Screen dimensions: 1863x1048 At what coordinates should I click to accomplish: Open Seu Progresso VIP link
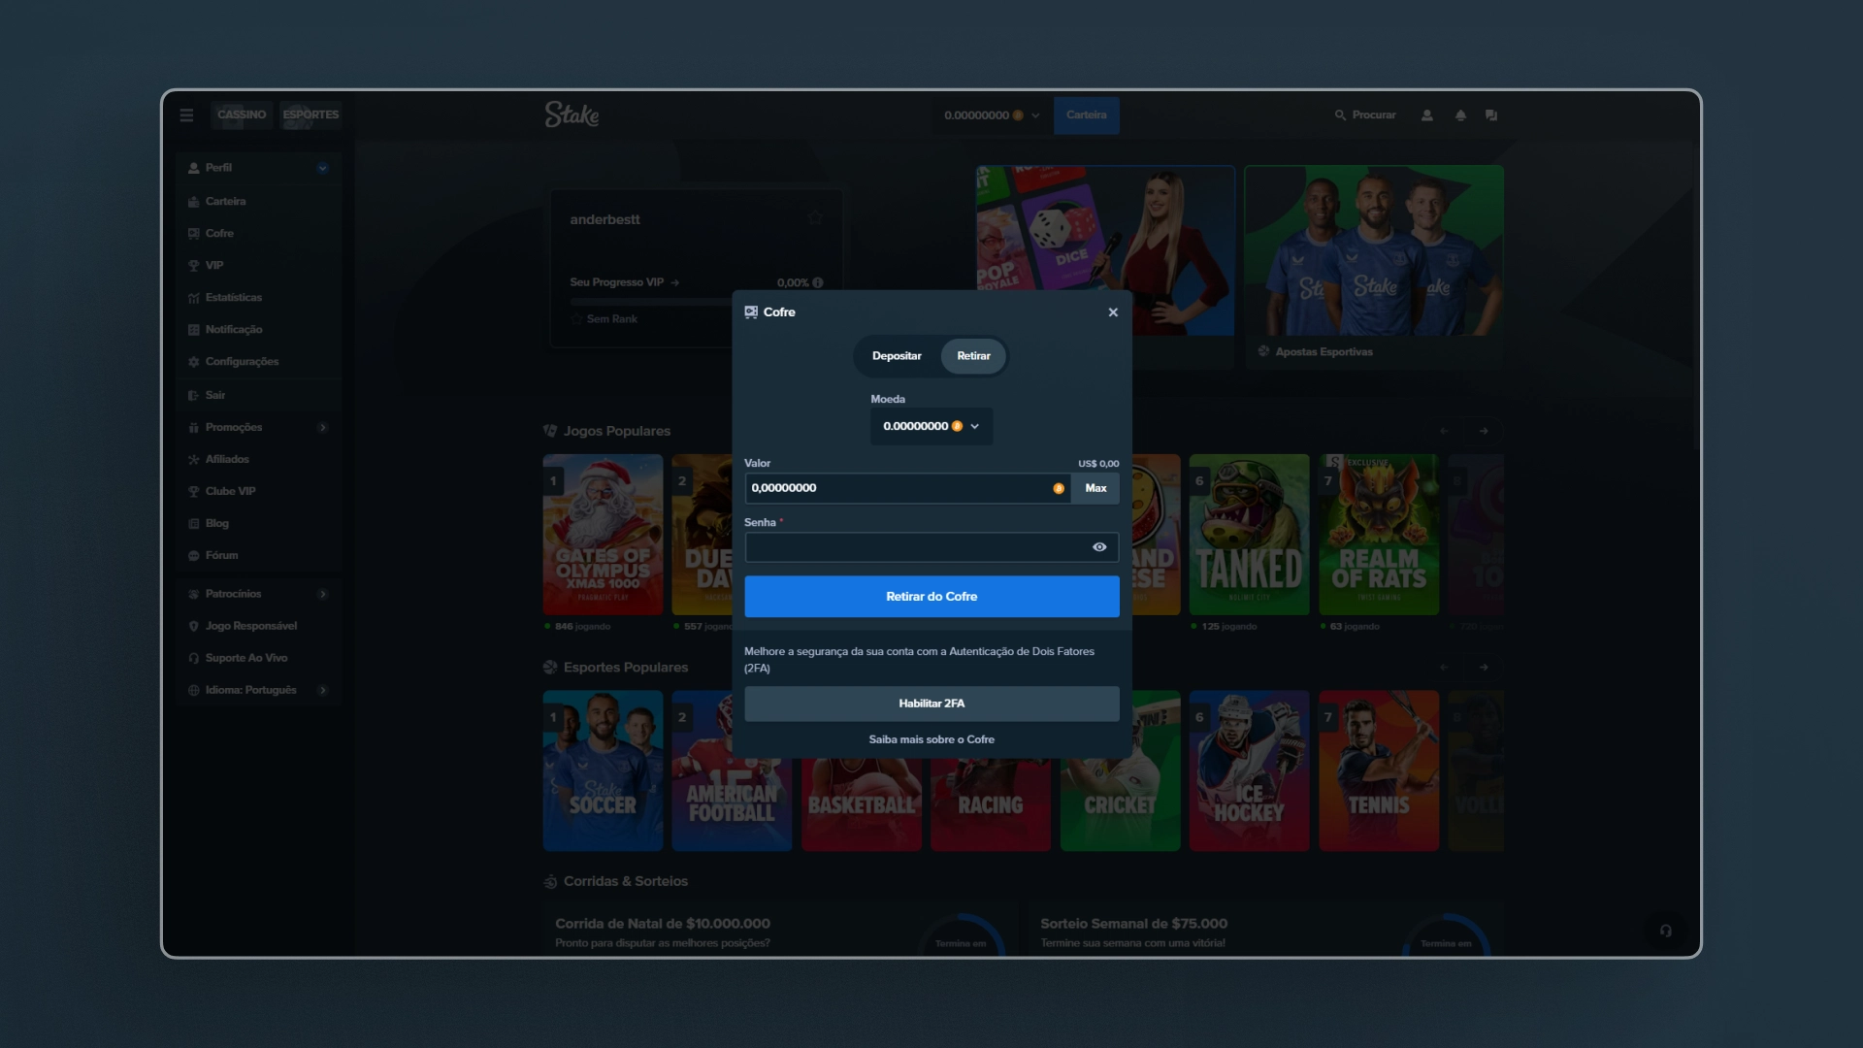point(624,282)
